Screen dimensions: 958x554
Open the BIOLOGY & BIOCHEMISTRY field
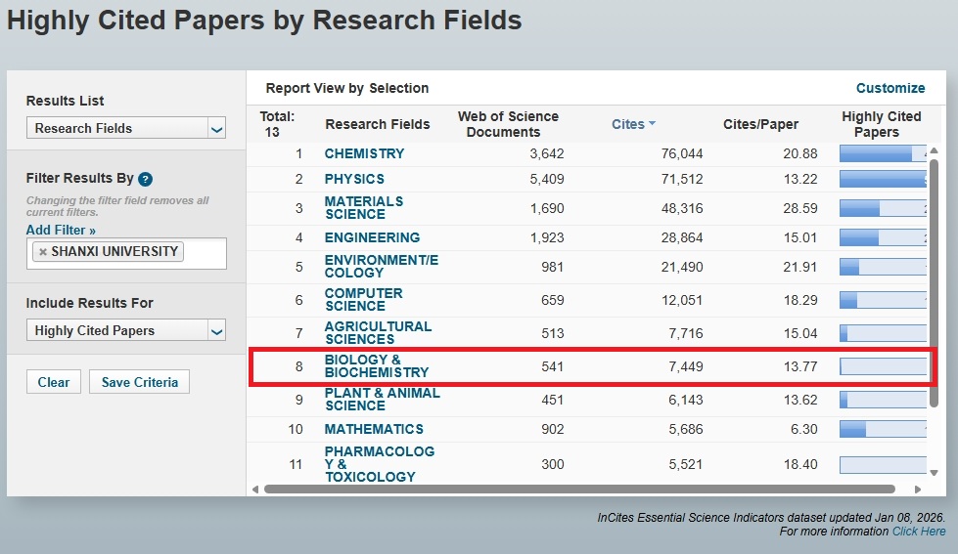coord(376,366)
